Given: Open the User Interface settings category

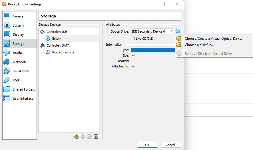Looking at the screenshot, I should pyautogui.click(x=19, y=98).
